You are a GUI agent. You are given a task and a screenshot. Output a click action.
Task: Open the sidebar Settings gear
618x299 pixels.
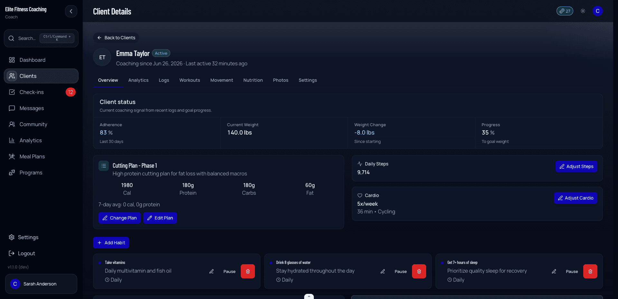coord(12,237)
